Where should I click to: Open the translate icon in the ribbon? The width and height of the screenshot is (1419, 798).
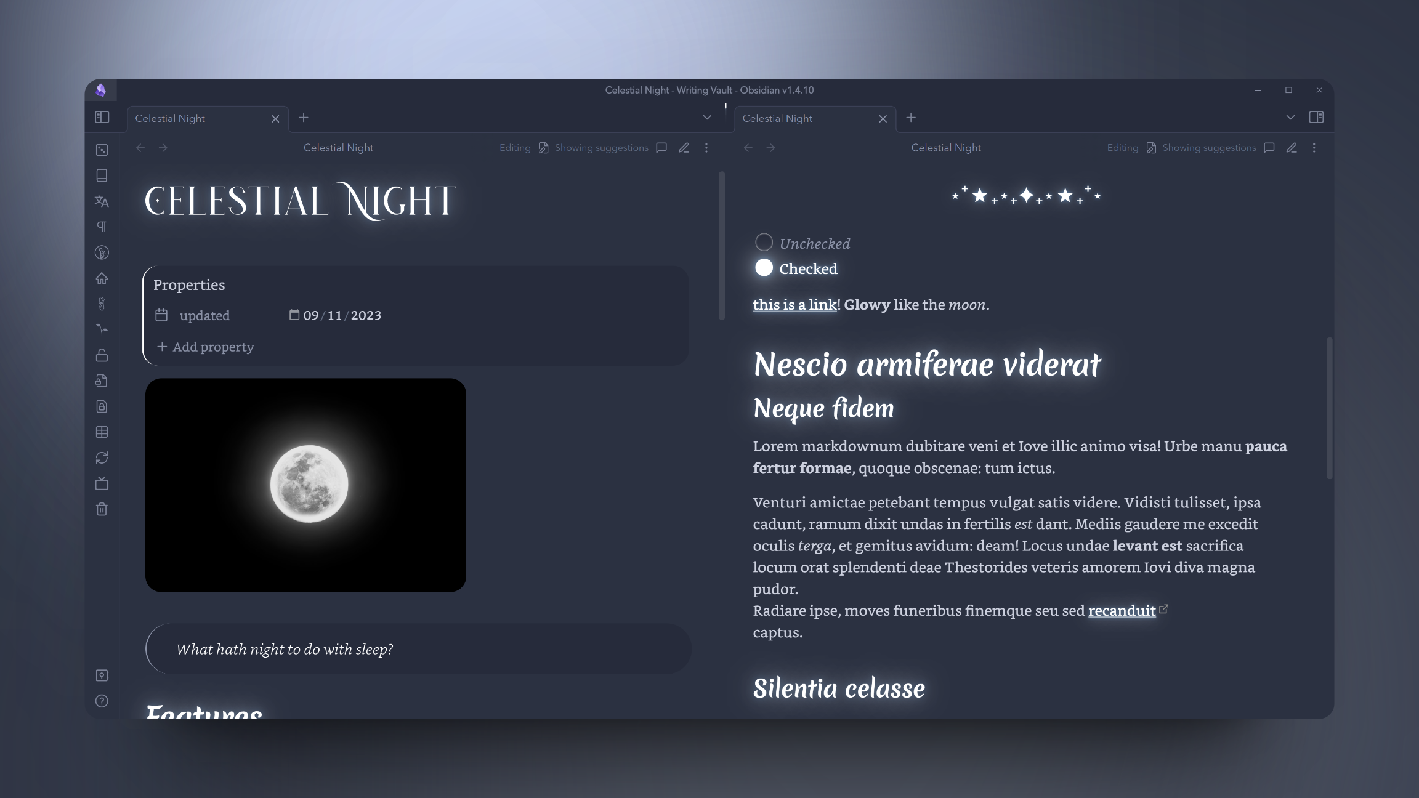[102, 201]
